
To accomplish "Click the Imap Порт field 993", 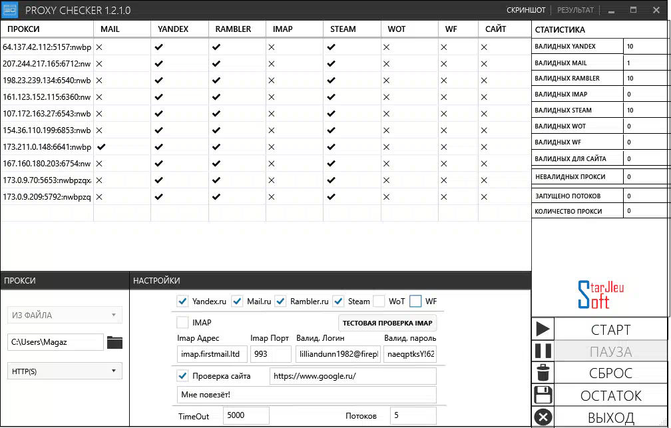I will click(x=271, y=354).
